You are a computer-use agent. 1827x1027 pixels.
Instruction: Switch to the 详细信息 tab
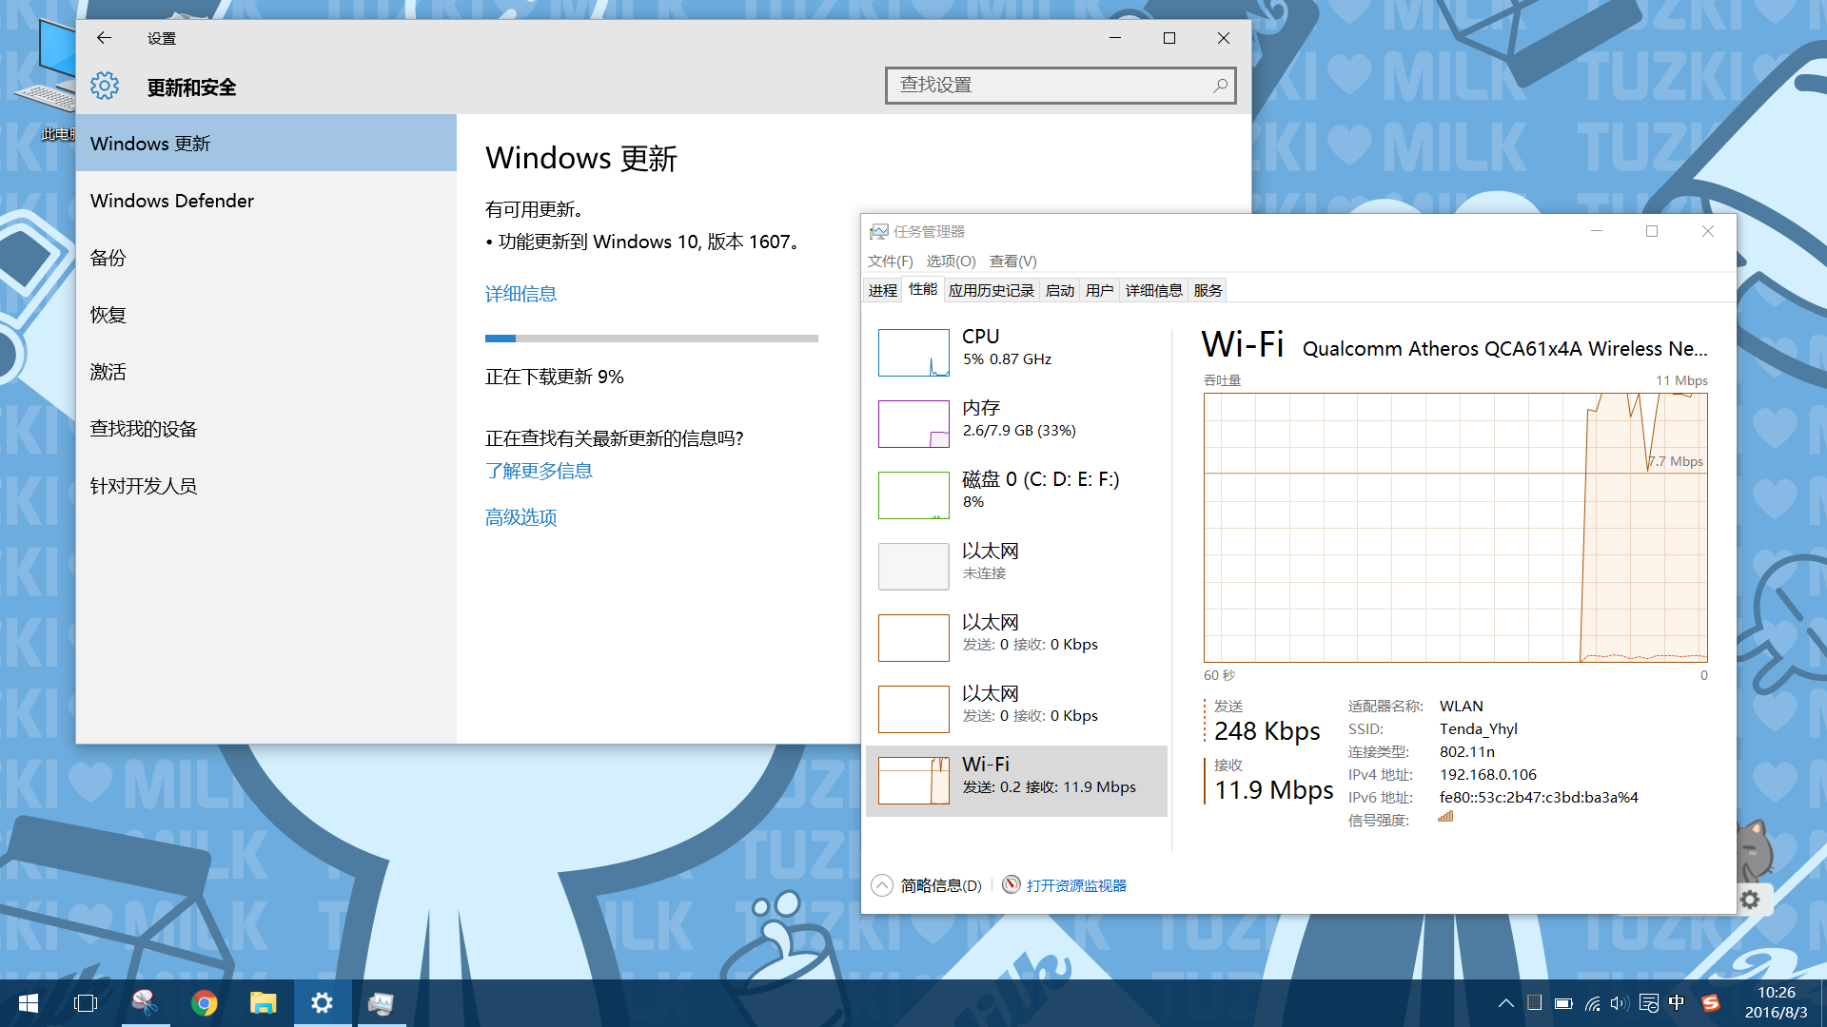pyautogui.click(x=1153, y=290)
